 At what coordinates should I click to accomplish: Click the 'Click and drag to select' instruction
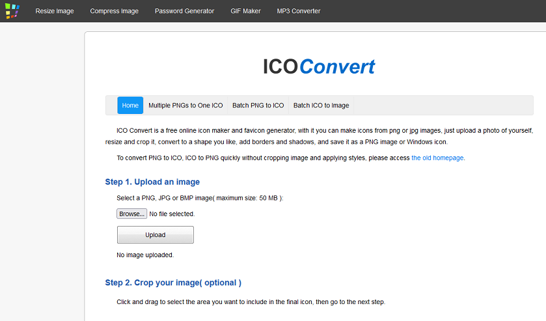click(251, 302)
